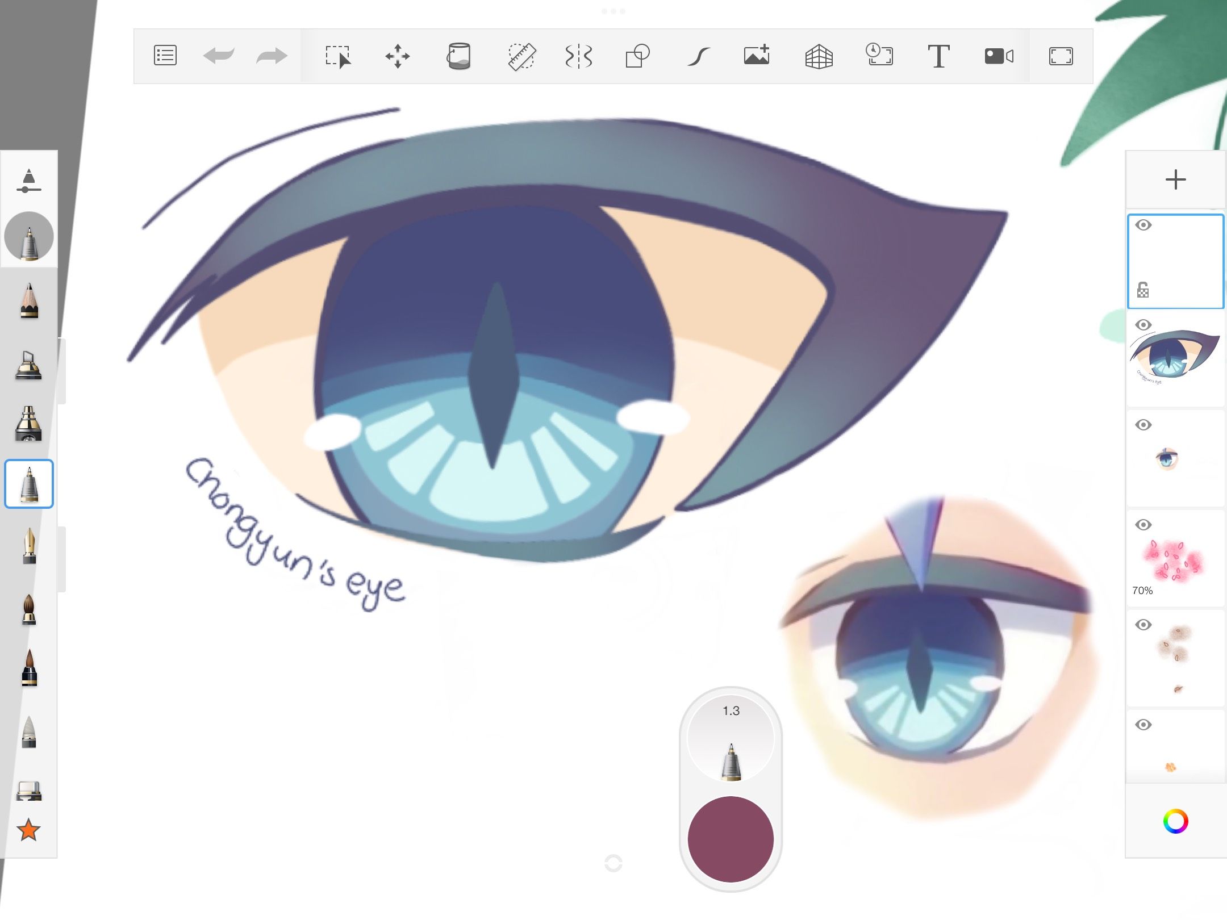Open the Perspective Guides grid tool

[x=819, y=56]
